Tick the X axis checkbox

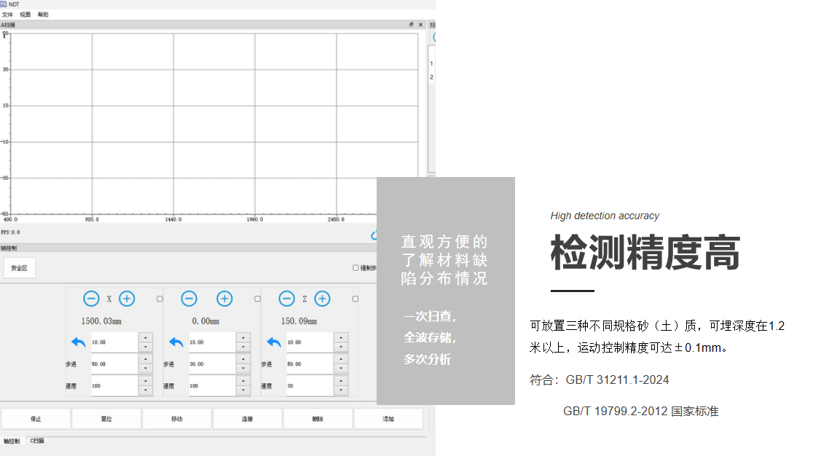tap(160, 299)
